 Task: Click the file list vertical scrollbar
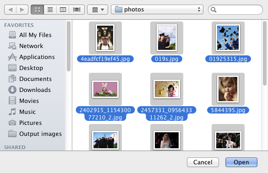(x=265, y=85)
